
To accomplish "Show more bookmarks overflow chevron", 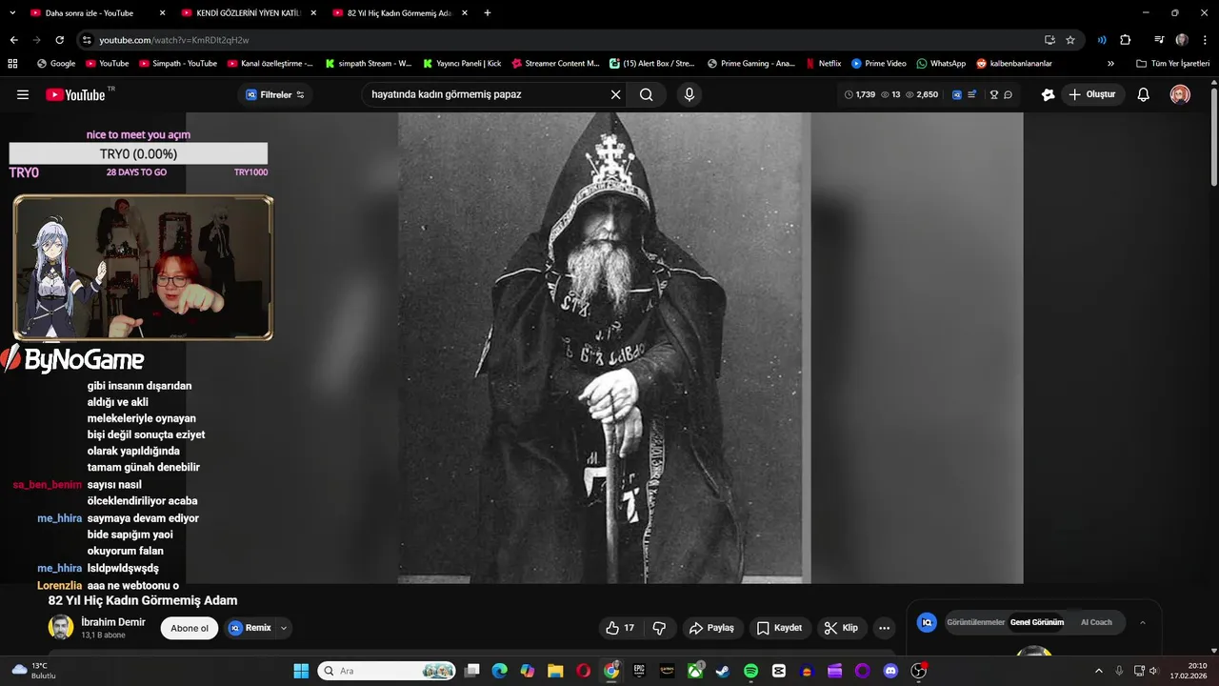I will click(x=1110, y=64).
